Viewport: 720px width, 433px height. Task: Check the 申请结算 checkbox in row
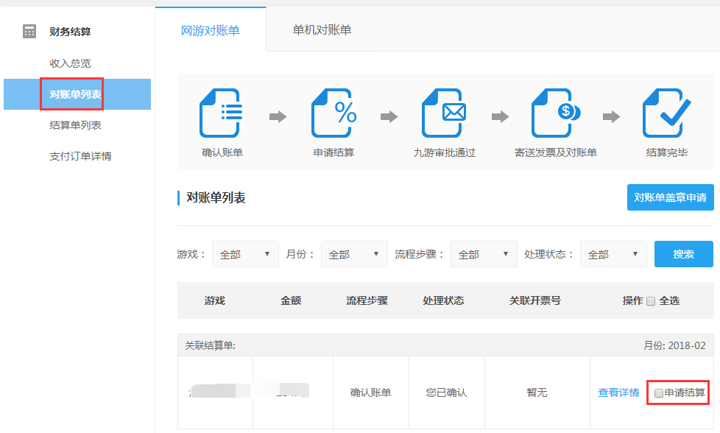[x=659, y=393]
